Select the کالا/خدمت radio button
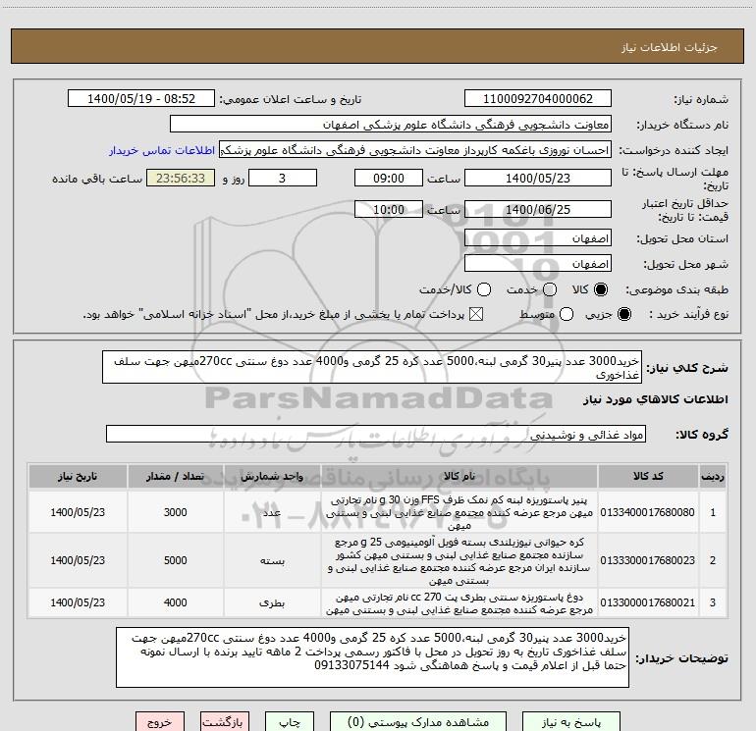The image size is (756, 731). tap(484, 289)
